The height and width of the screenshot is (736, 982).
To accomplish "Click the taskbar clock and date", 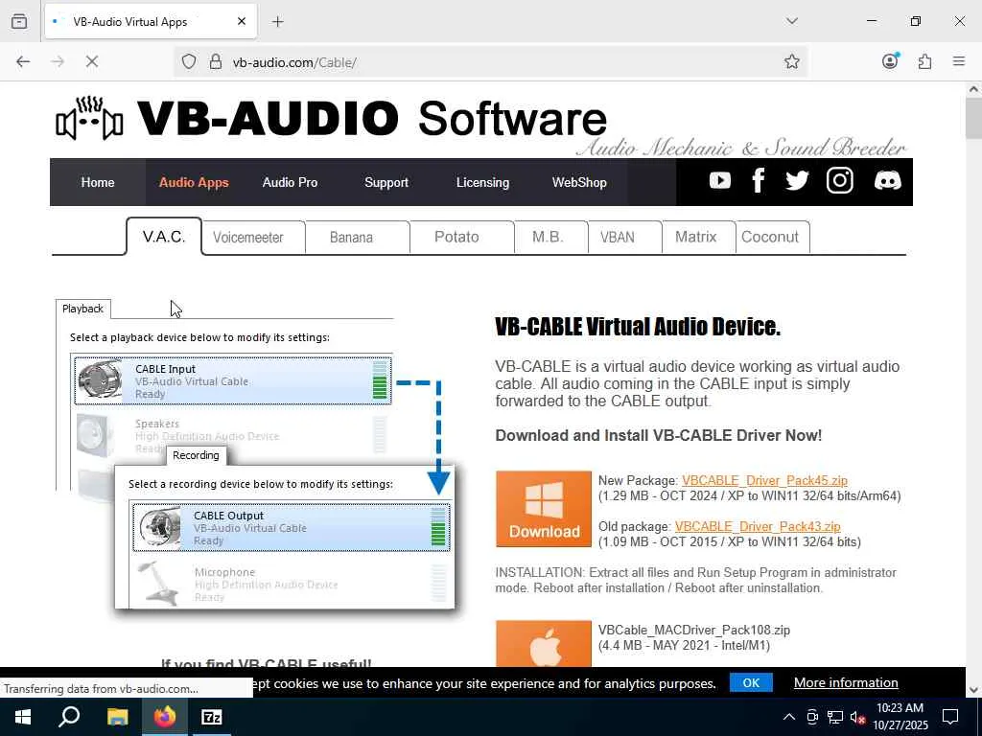I will [x=900, y=717].
